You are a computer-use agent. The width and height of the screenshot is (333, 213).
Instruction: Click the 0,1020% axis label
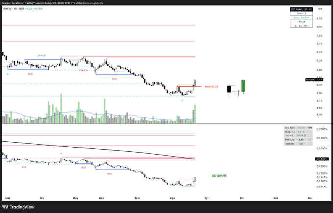pyautogui.click(x=322, y=187)
